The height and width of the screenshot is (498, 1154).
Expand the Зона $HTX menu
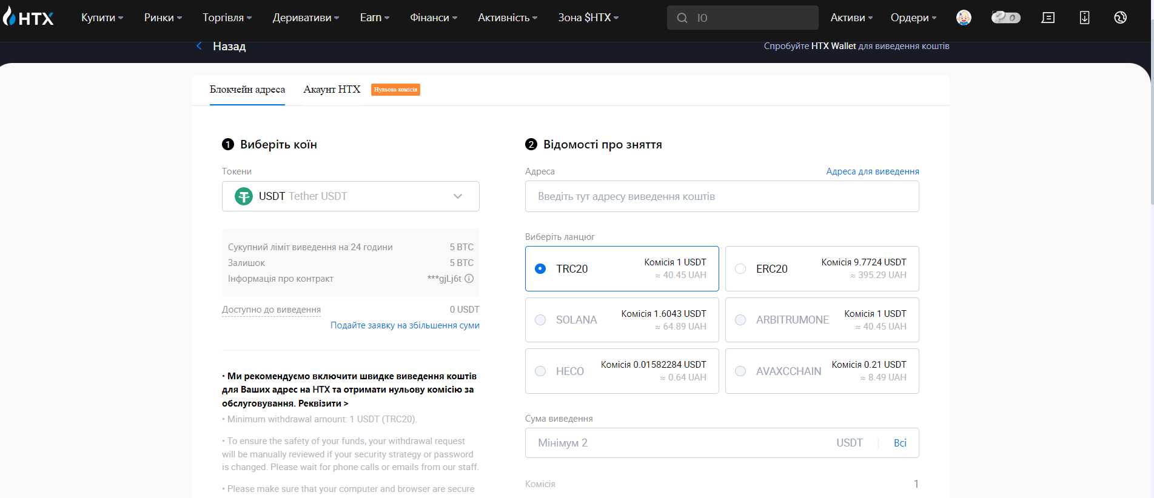[x=588, y=18]
